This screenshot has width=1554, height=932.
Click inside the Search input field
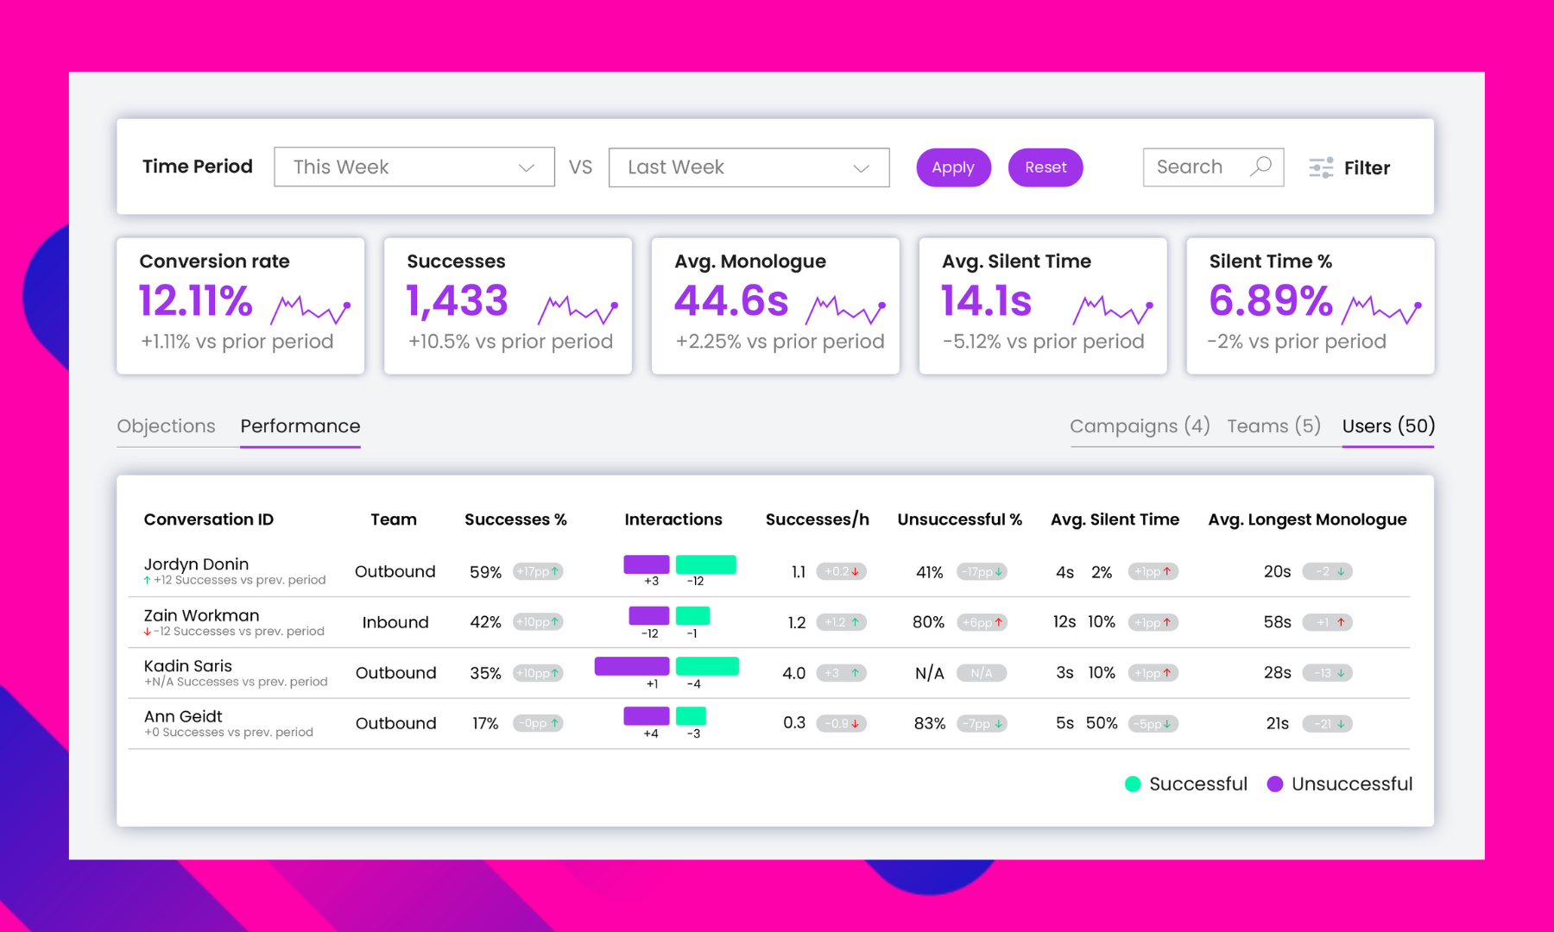(x=1213, y=167)
